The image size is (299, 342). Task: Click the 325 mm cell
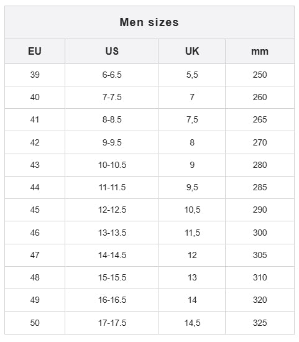pos(260,323)
